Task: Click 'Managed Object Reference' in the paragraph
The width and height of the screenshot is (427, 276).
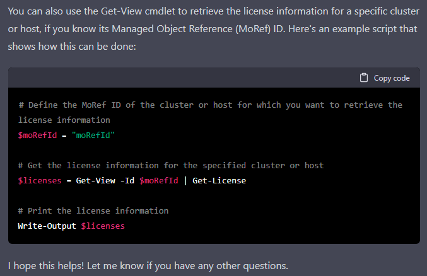Action: point(172,29)
